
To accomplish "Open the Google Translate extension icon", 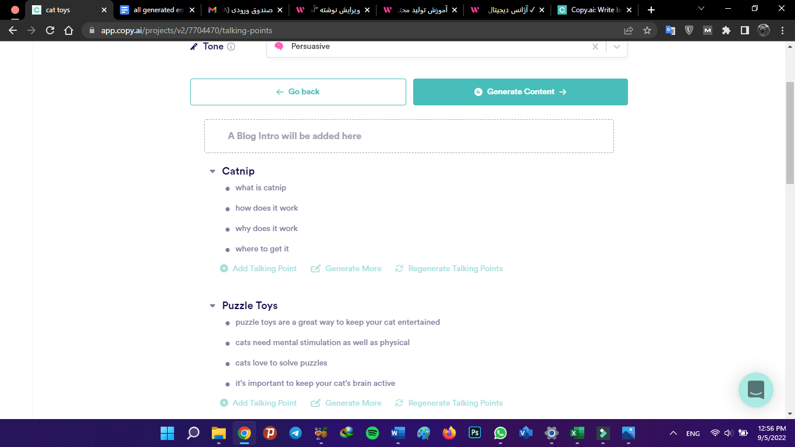I will tap(670, 30).
